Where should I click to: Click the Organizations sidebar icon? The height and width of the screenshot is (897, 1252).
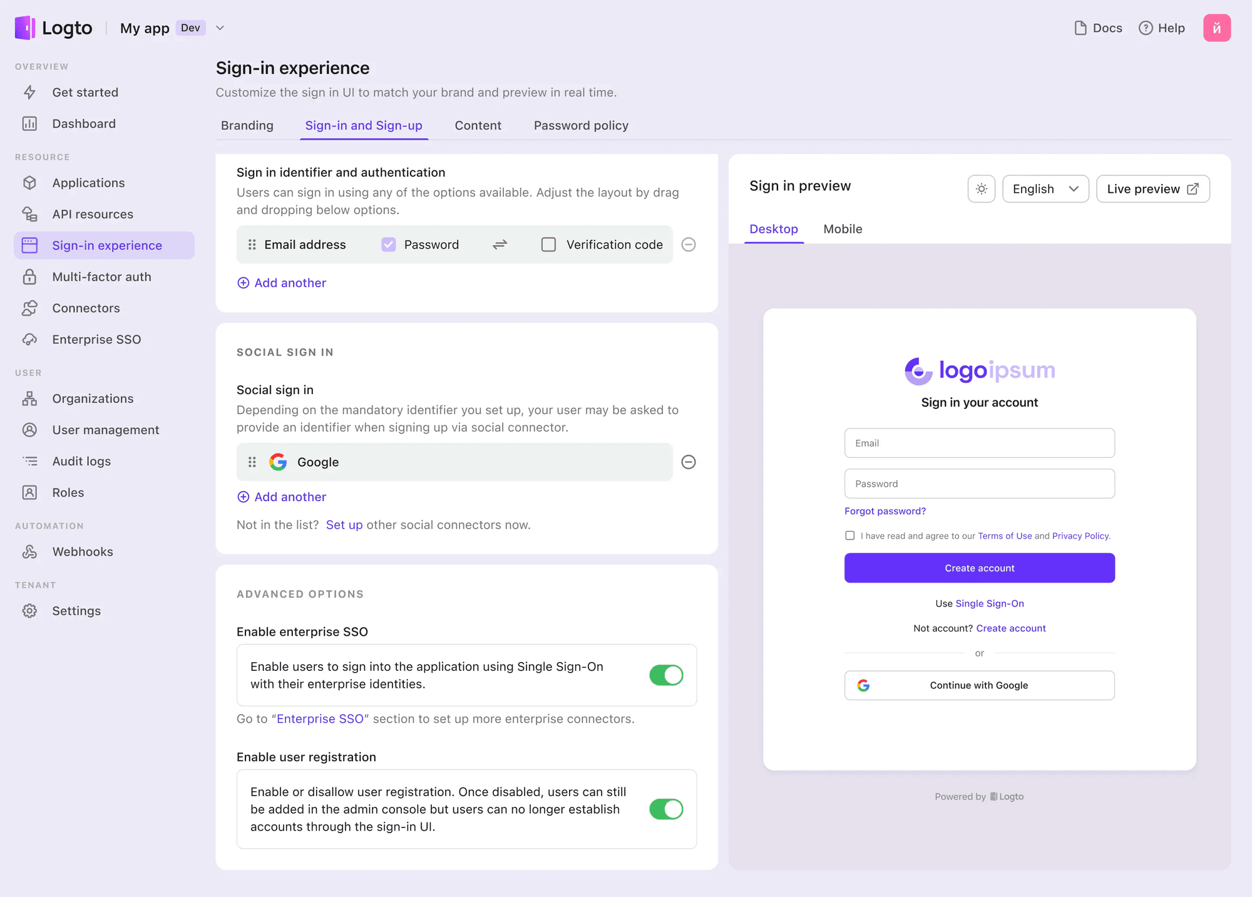[x=30, y=398]
